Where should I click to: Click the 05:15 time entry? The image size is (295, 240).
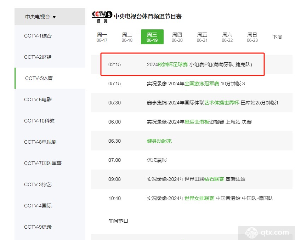click(115, 84)
